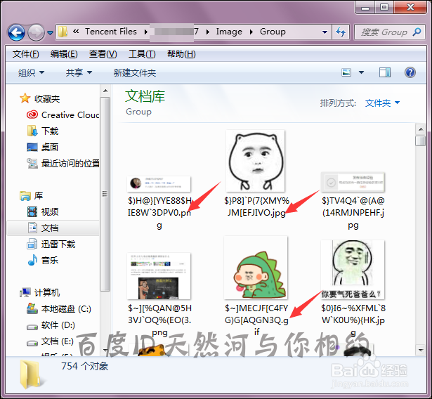Screen dimensions: 432x399
Task: Click the Image breadcrumb in address bar
Action: pyautogui.click(x=229, y=32)
